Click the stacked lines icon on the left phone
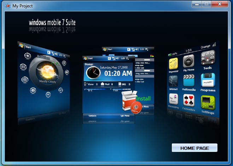This screenshot has height=166, width=233. [x=23, y=67]
